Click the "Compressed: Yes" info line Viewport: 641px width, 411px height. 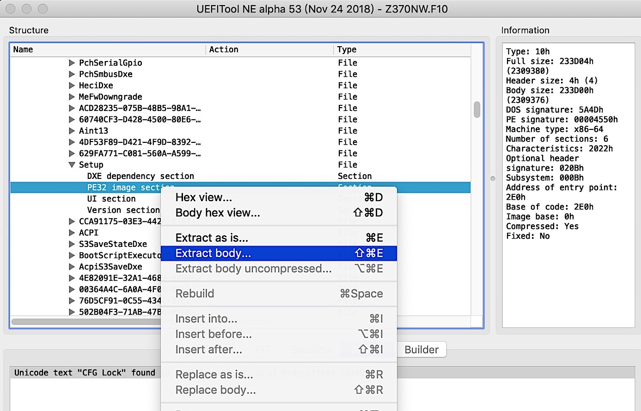(x=542, y=226)
